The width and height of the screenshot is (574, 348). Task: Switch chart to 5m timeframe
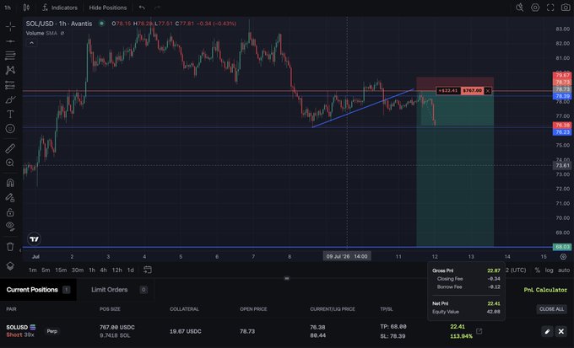[46, 270]
